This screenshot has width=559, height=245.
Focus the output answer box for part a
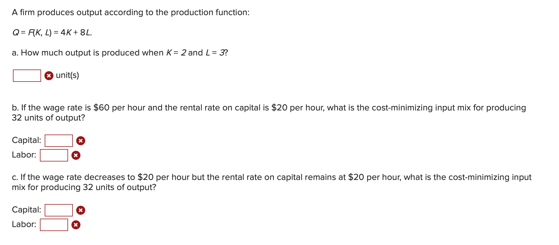point(27,76)
